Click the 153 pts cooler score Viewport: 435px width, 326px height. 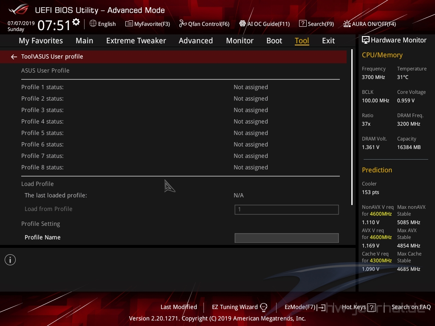370,192
